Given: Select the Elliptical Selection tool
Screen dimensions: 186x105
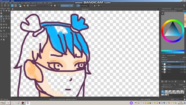Looking at the screenshot, I should click(x=4, y=34).
